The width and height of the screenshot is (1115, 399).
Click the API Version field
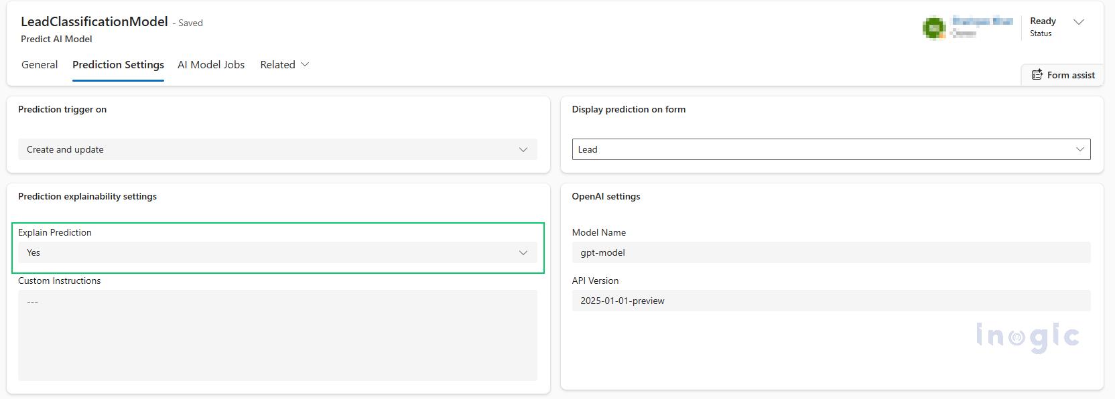click(x=831, y=301)
